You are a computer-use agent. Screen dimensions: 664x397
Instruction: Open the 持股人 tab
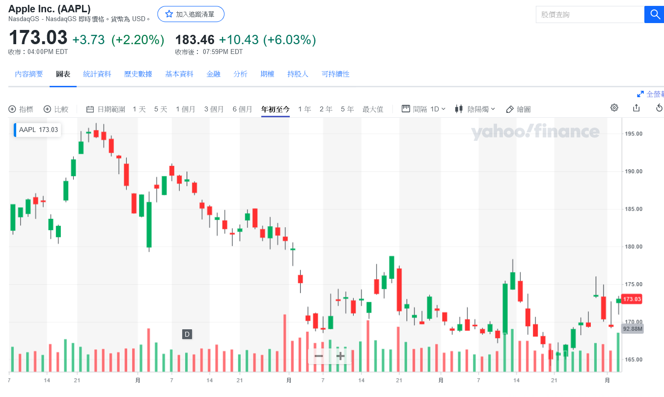pyautogui.click(x=298, y=74)
